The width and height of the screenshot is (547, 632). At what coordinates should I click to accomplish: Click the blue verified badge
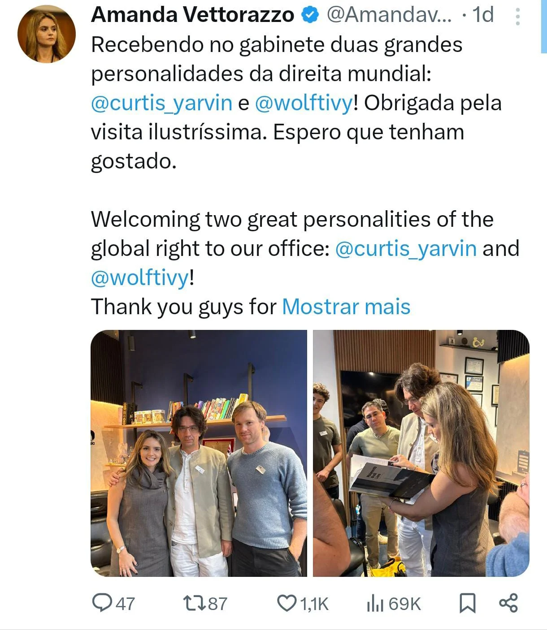(309, 15)
